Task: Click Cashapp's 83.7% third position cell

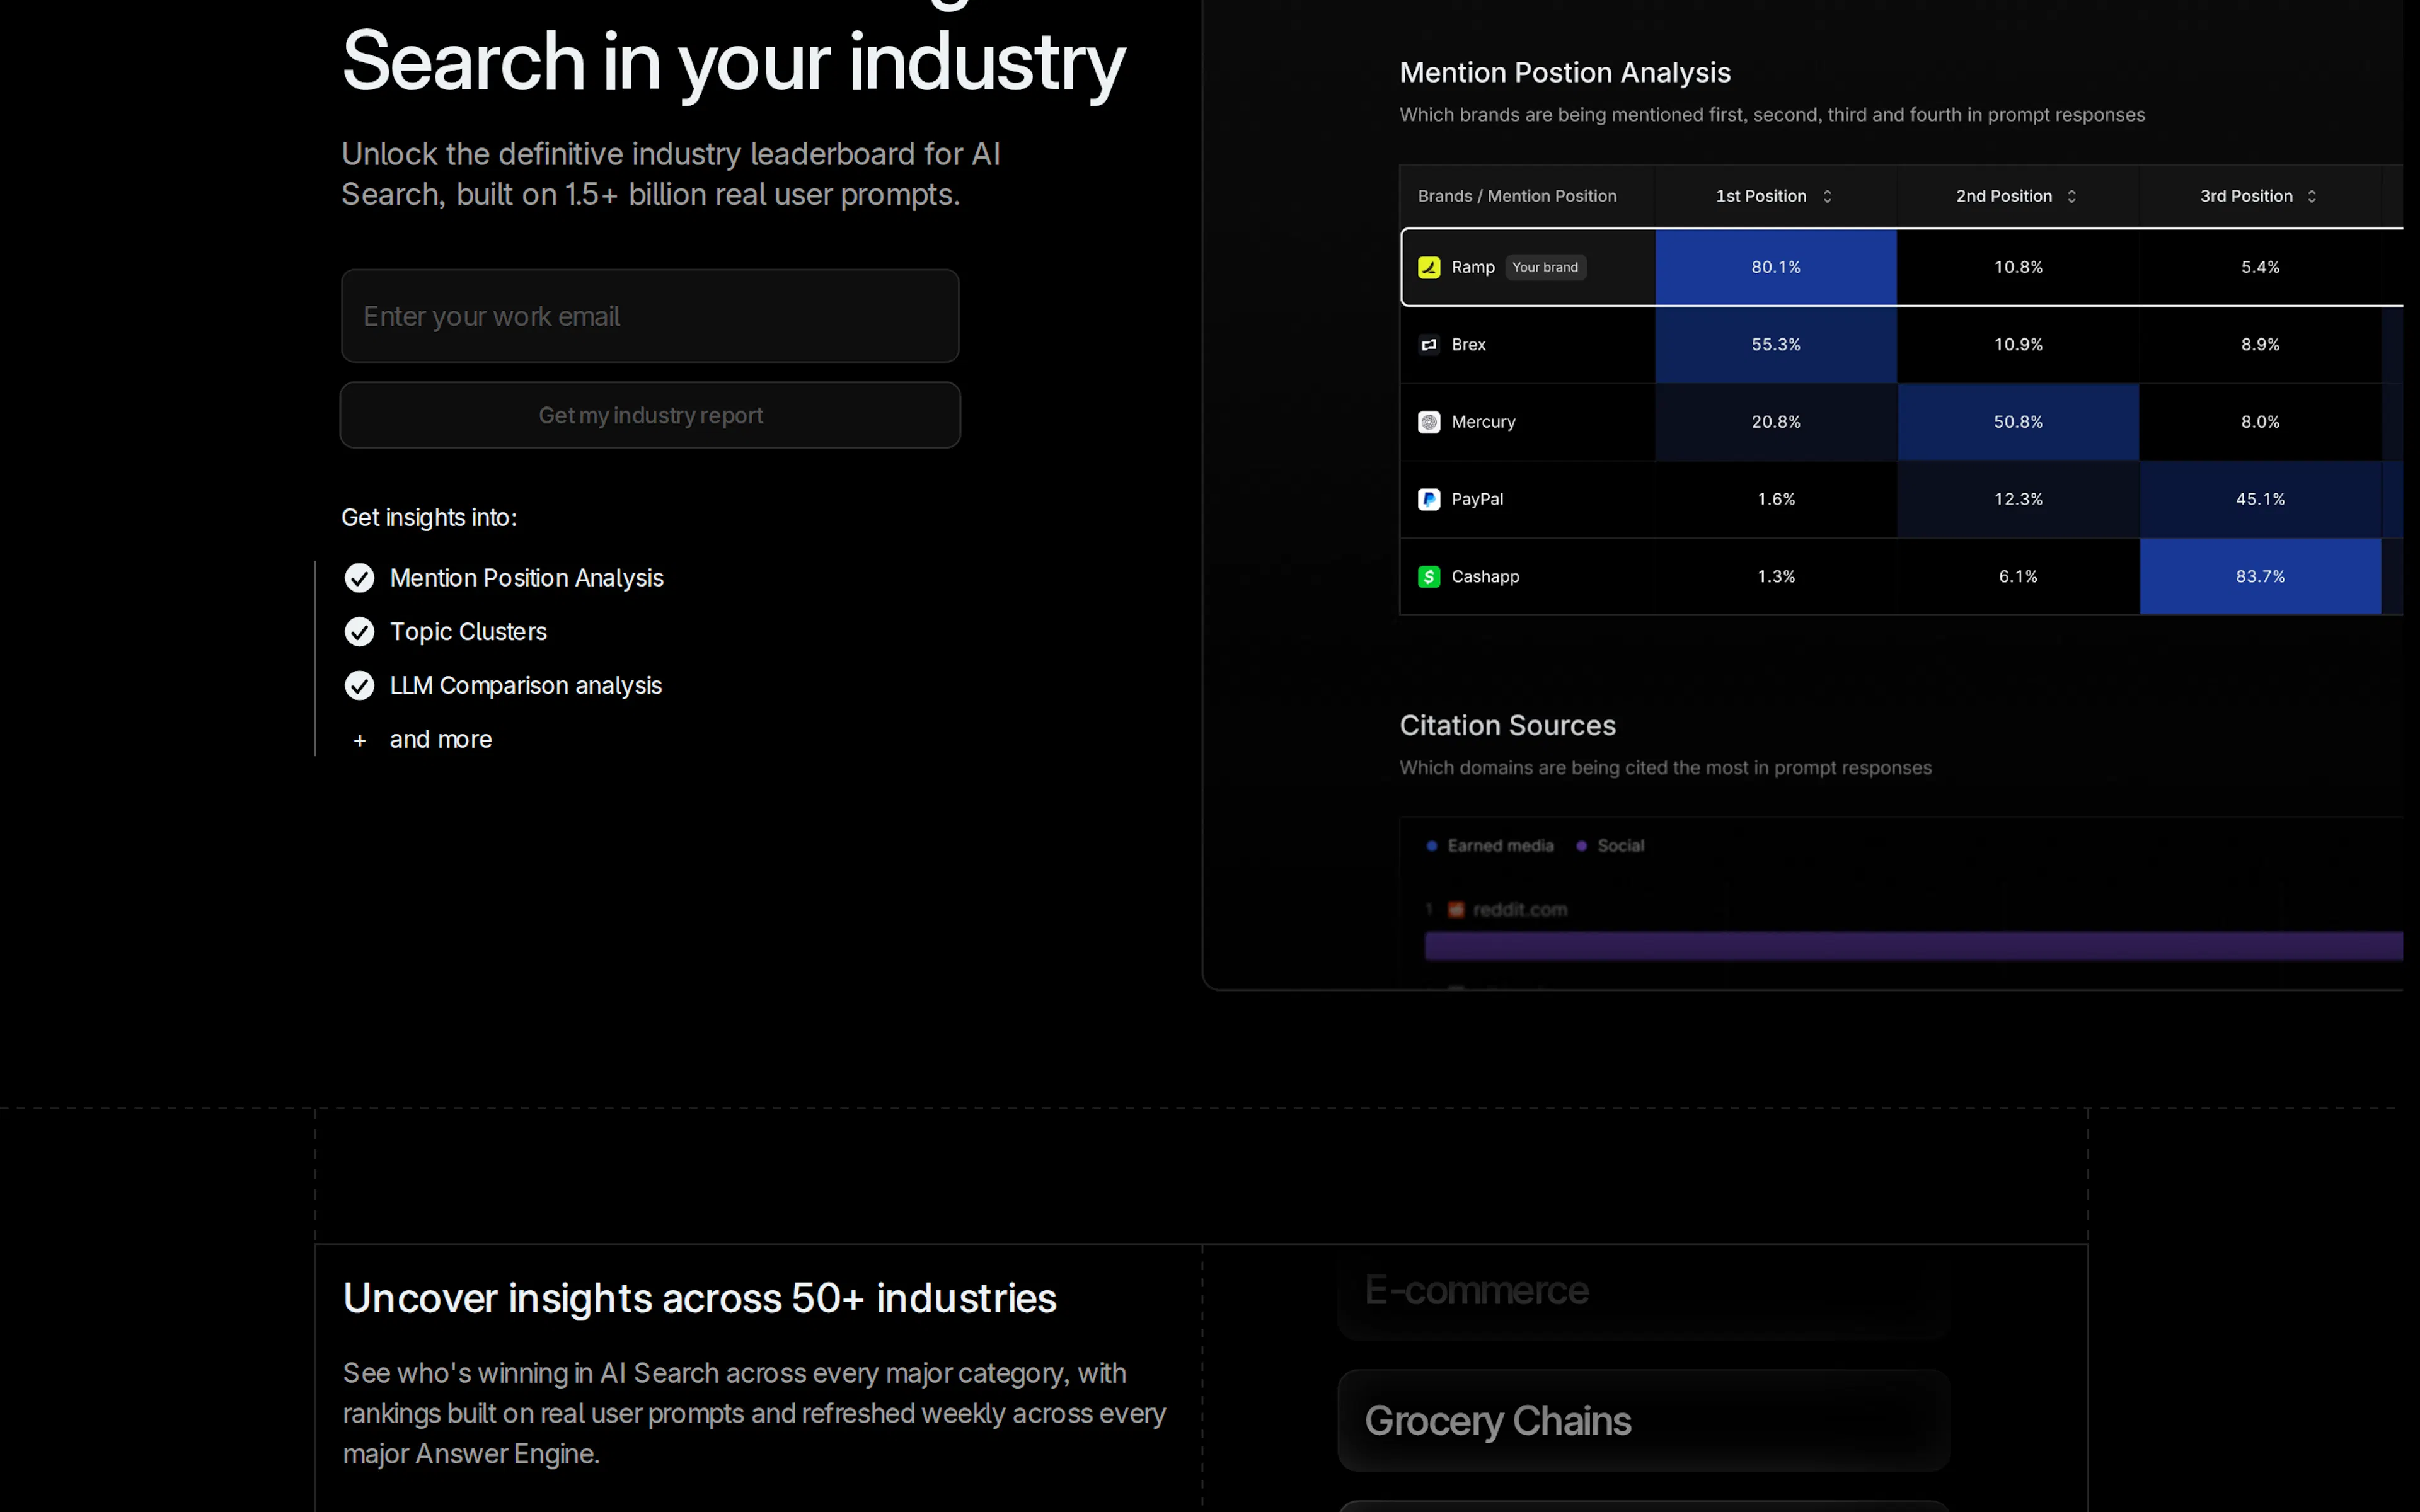Action: (x=2260, y=576)
